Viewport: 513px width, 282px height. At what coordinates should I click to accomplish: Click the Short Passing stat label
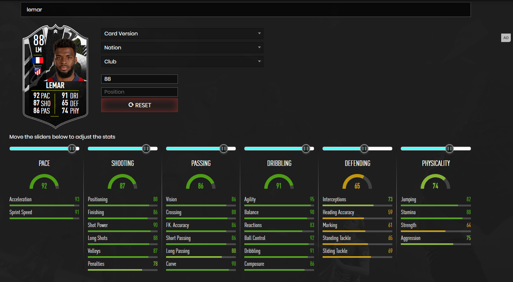pos(178,238)
